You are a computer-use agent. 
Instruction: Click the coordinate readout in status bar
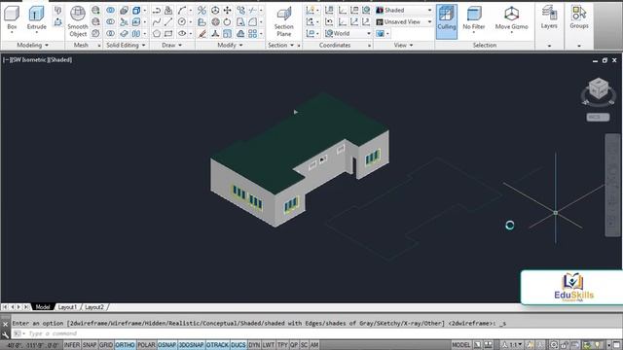point(33,345)
